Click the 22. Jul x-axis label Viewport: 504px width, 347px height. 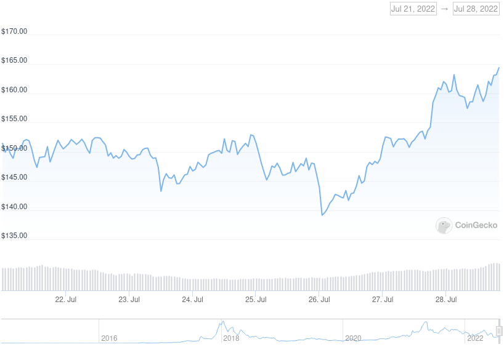[65, 300]
